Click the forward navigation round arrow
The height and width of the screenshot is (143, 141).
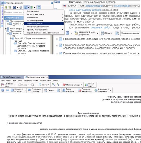(32, 85)
